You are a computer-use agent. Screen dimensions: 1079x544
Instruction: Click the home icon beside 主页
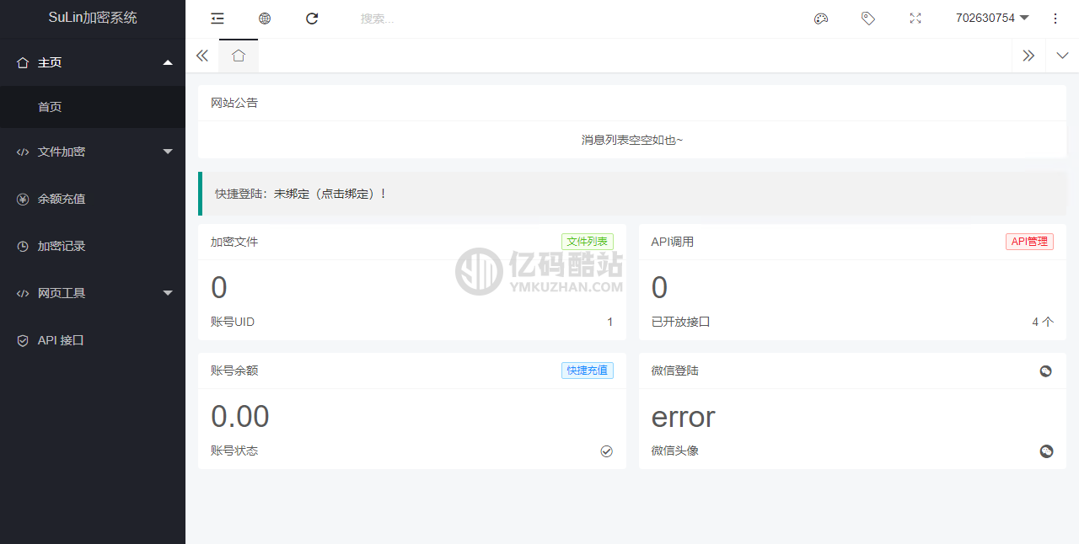click(23, 62)
